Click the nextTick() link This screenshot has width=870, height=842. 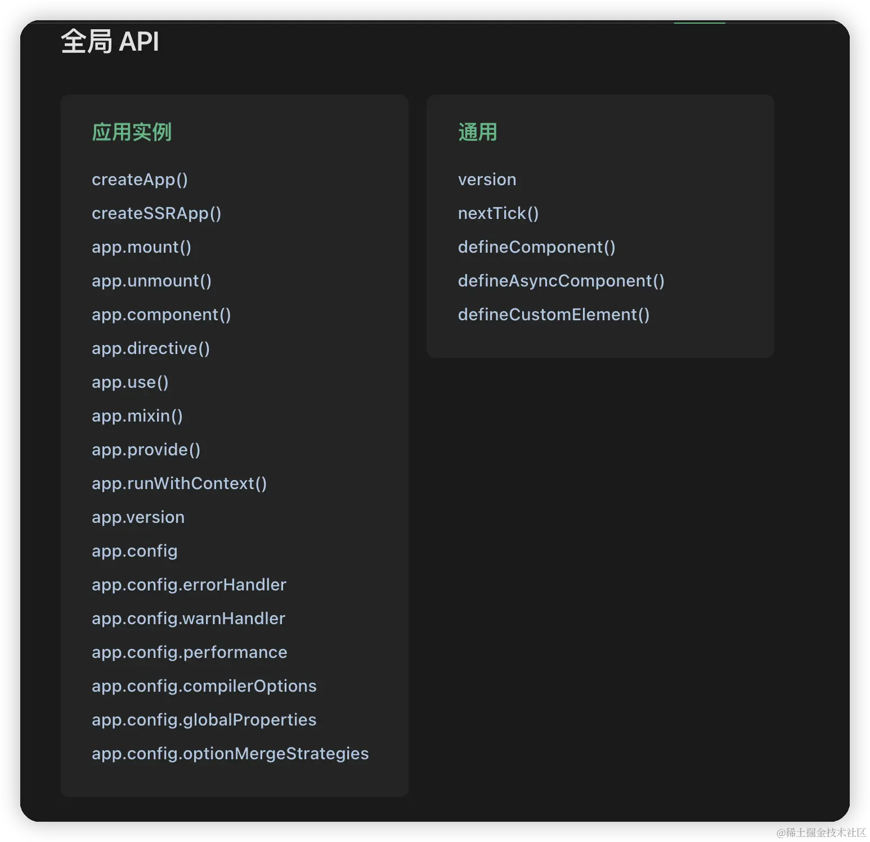tap(498, 213)
